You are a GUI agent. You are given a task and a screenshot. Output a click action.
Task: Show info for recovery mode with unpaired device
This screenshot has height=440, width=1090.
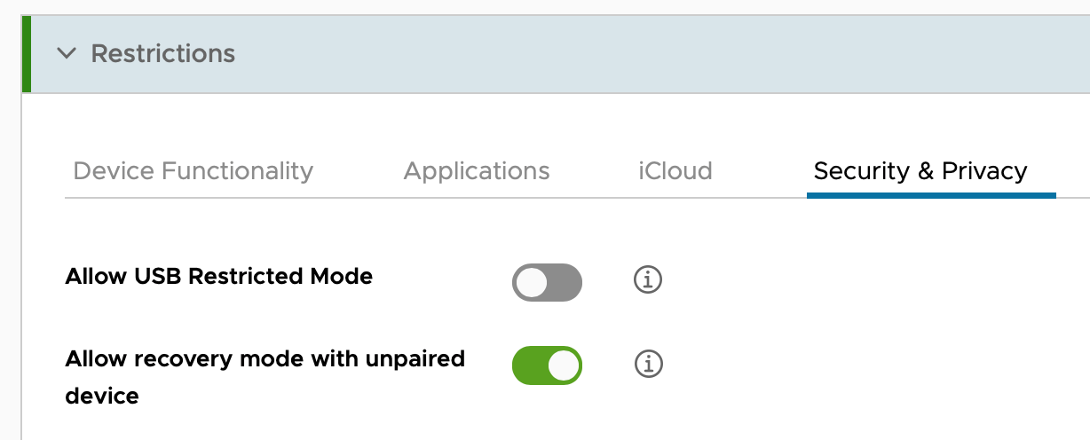[x=648, y=364]
